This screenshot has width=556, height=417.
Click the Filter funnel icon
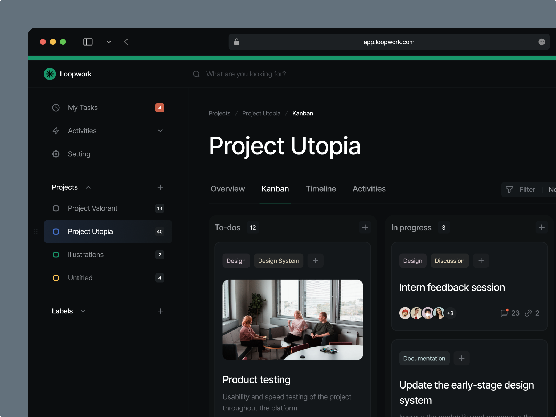pos(509,190)
